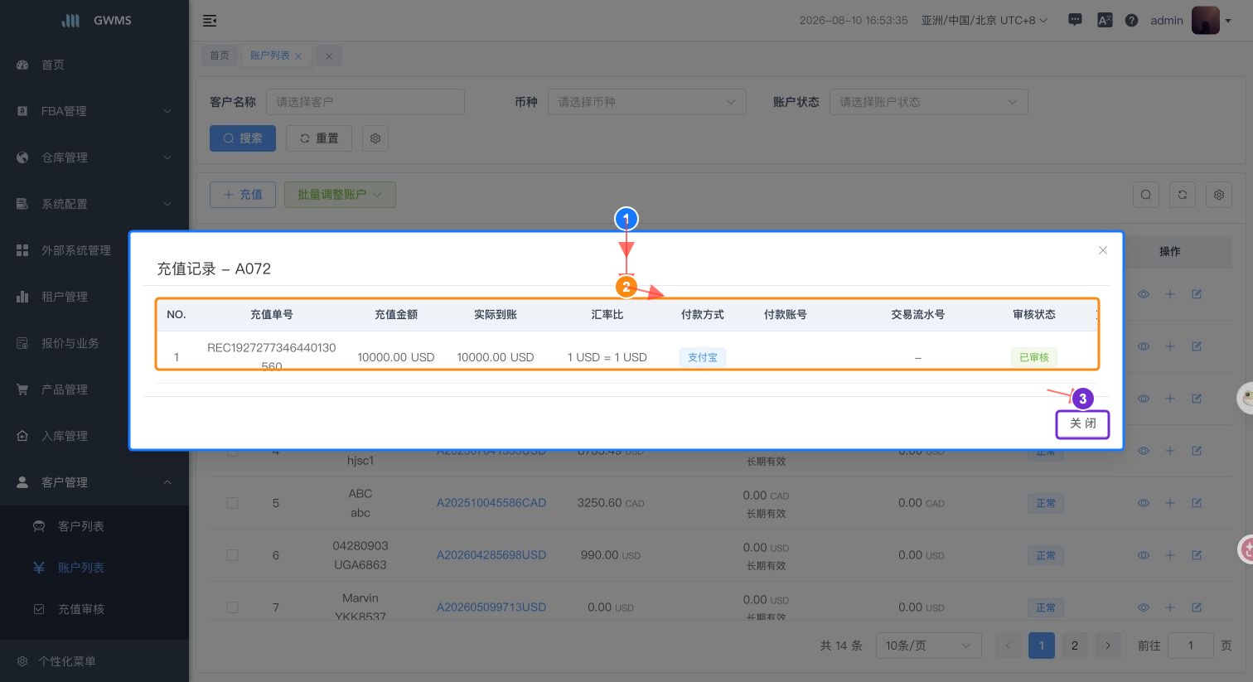Viewport: 1253px width, 682px height.
Task: Open the filter settings gear beside 重置
Action: point(375,138)
